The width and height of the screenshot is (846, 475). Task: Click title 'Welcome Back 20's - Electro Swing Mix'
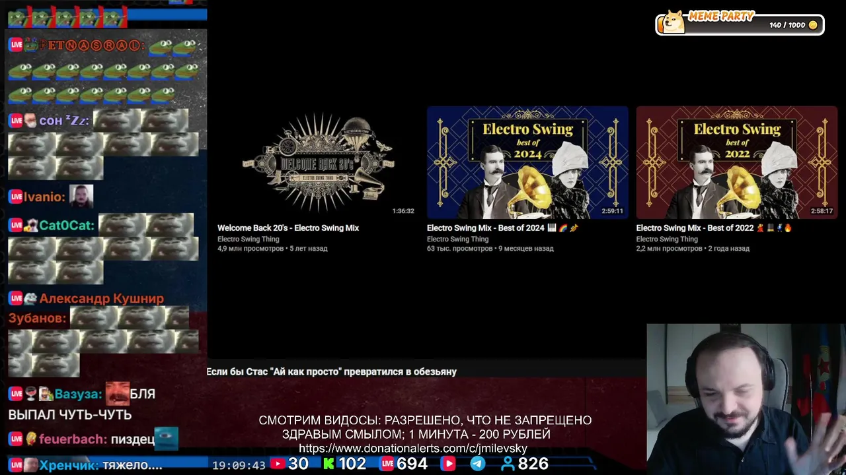coord(288,228)
